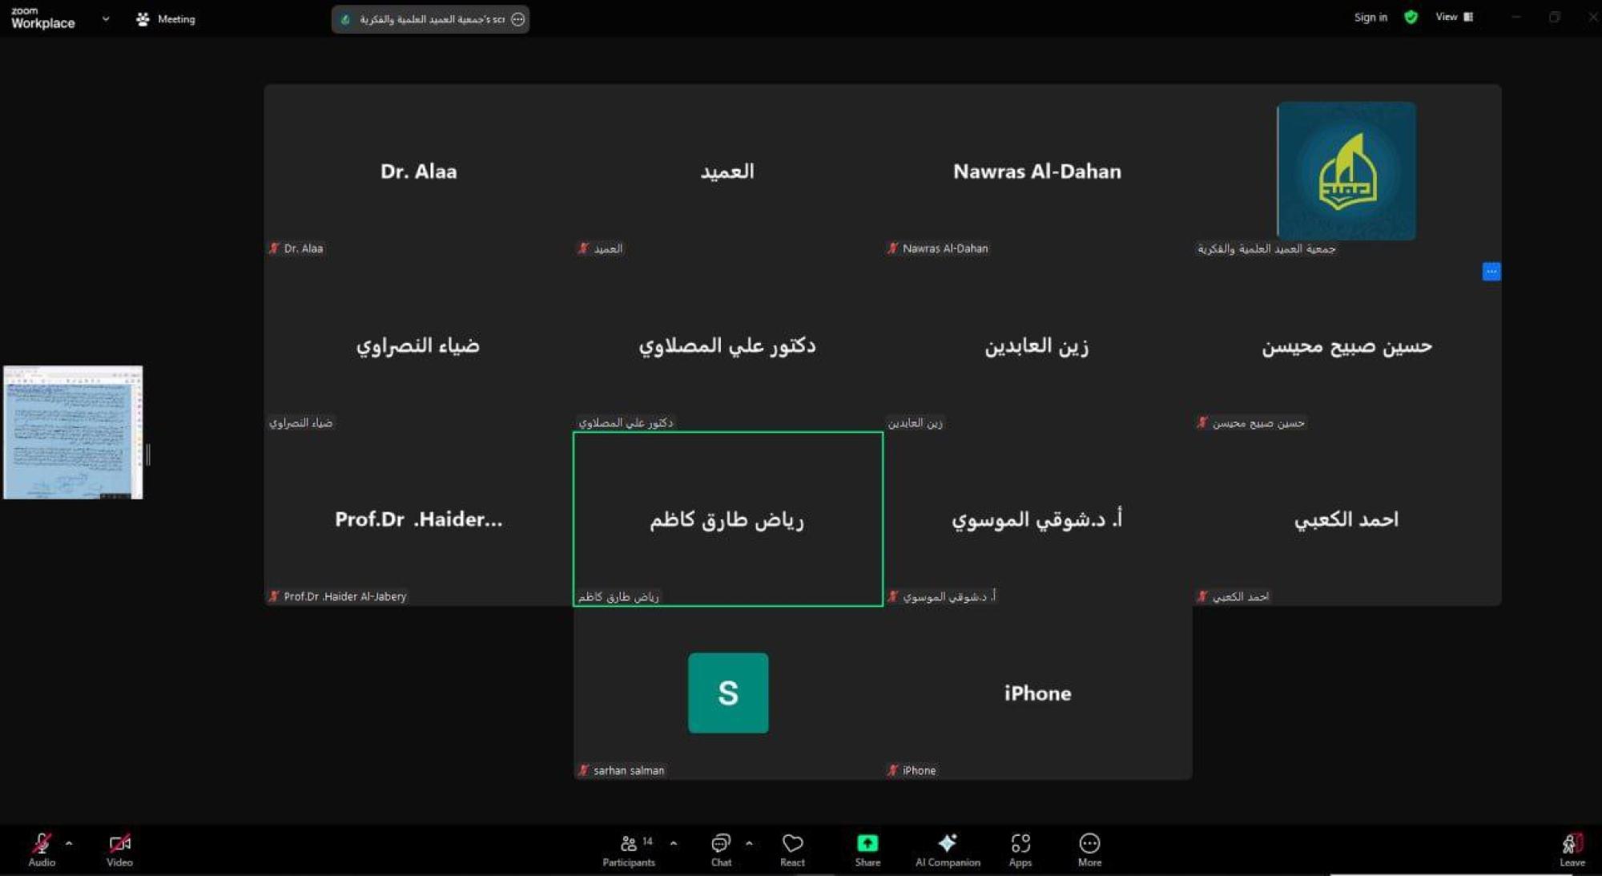Screen dimensions: 1602x876
Task: Click the small رياض طارق كاظم name label
Action: tap(618, 596)
